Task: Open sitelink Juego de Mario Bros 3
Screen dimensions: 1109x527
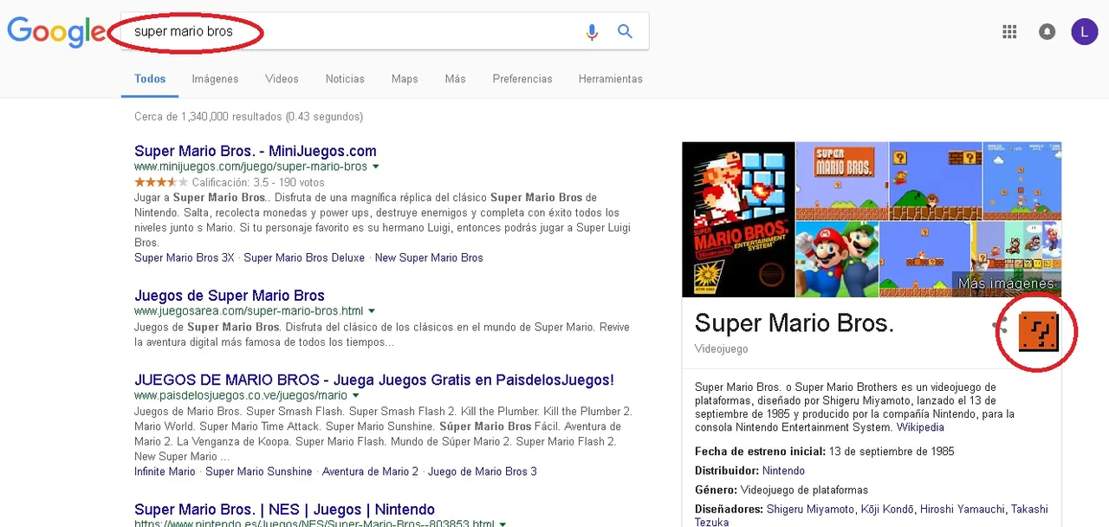Action: coord(483,472)
